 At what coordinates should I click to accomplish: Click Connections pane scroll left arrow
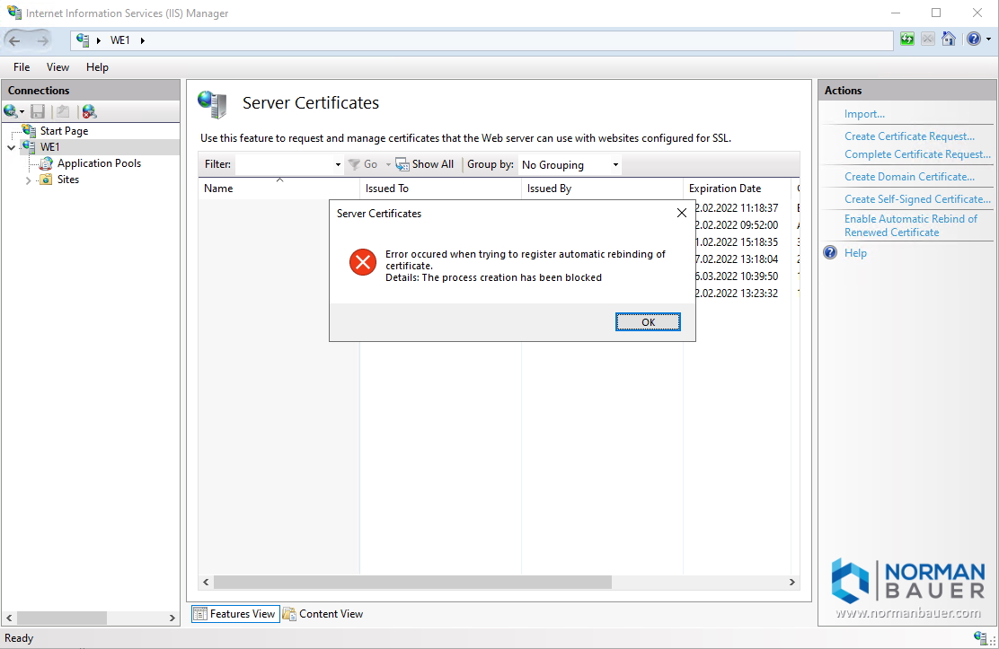(x=9, y=618)
